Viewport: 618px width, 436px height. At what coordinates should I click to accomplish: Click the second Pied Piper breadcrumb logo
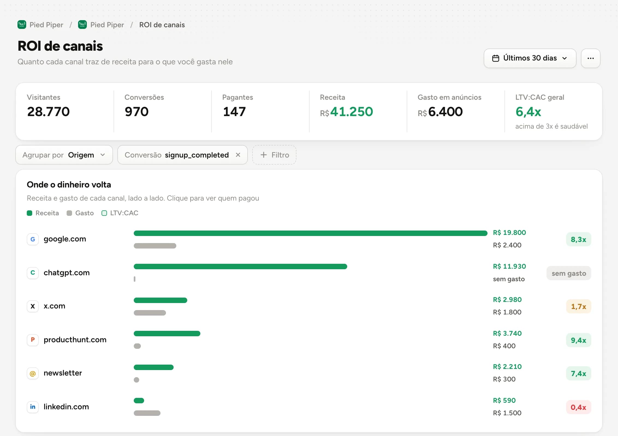[82, 25]
